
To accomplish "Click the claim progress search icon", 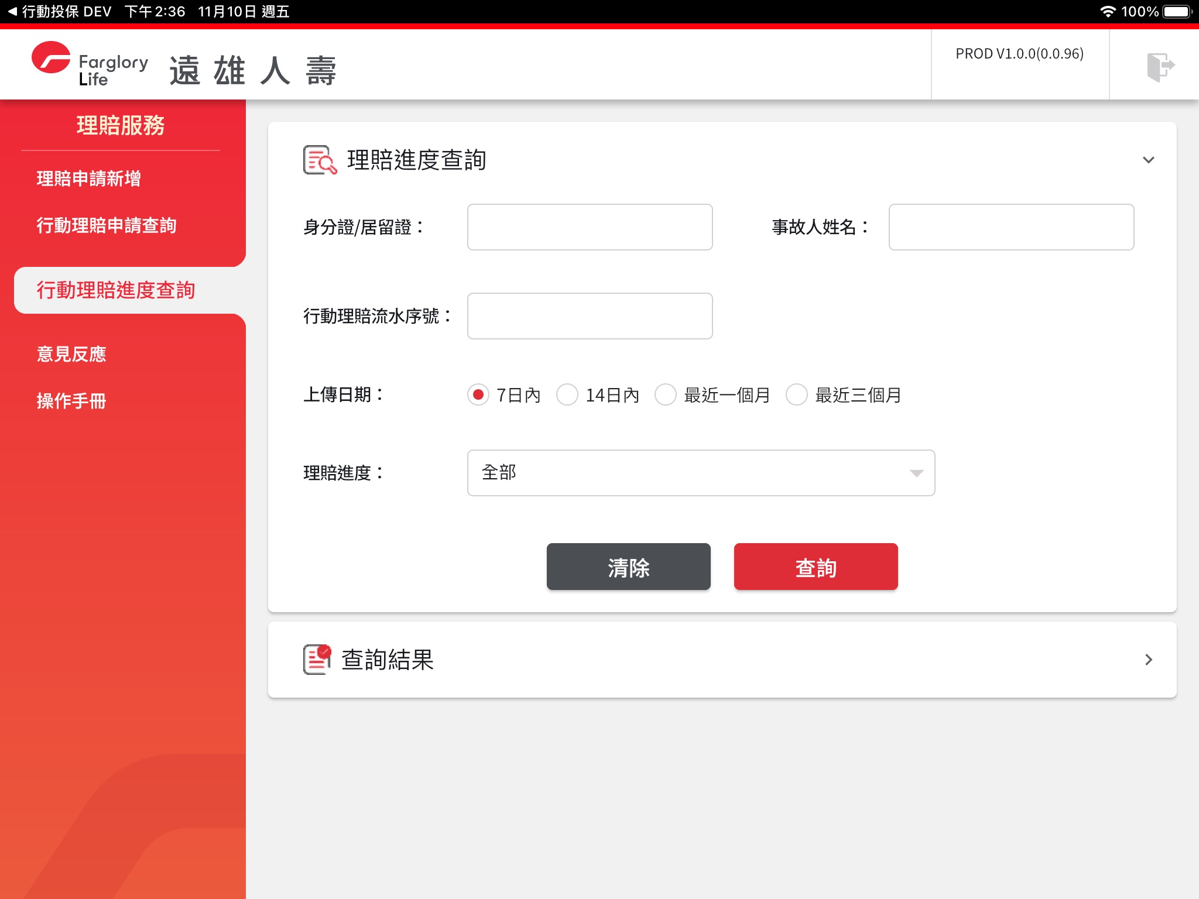I will pos(320,160).
